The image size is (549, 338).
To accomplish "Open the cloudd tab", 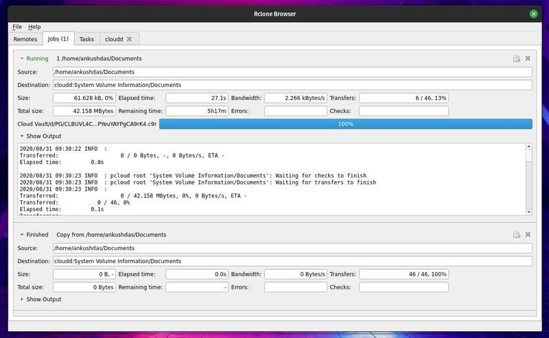I will tap(113, 39).
